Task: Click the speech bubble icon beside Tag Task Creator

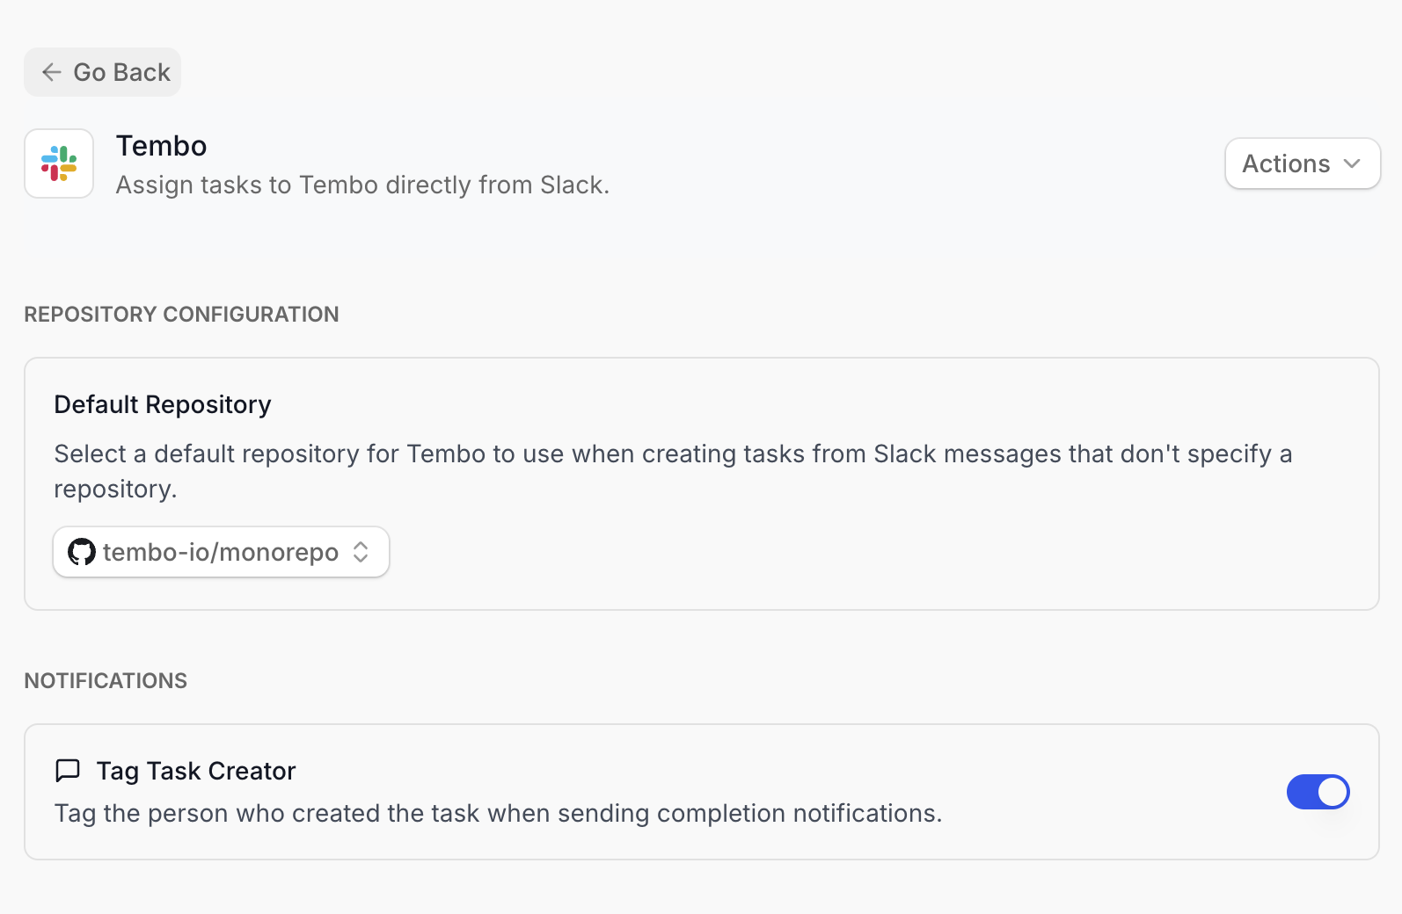Action: coord(68,771)
